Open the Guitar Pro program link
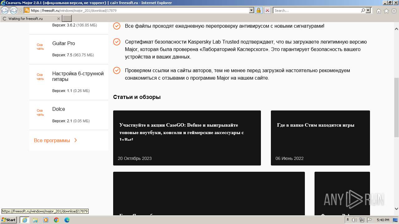399x224 pixels. tap(64, 43)
